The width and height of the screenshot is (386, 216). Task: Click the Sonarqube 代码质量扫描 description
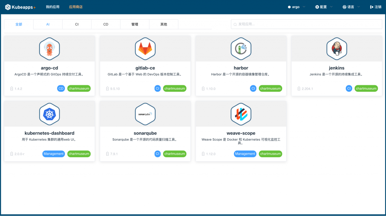click(x=145, y=139)
